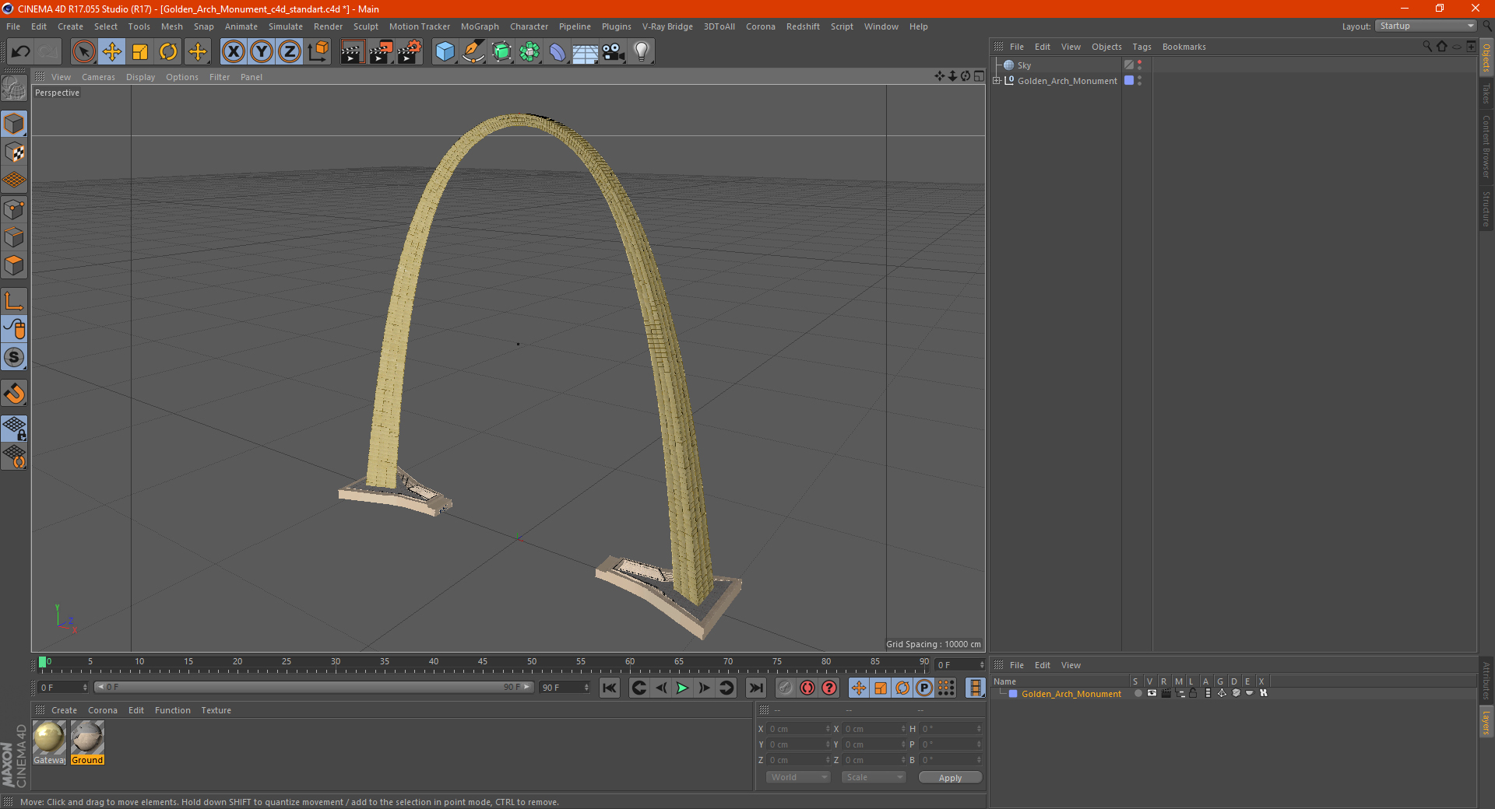
Task: Add a camera object
Action: (x=614, y=52)
